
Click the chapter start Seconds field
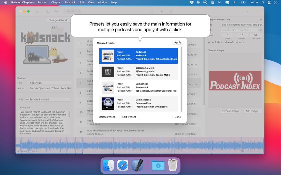click(256, 35)
